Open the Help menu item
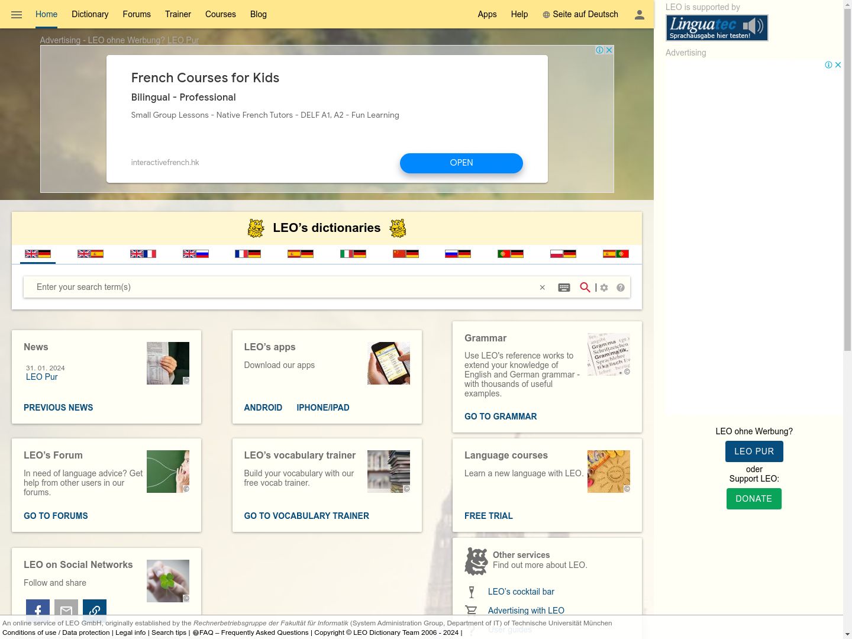The width and height of the screenshot is (852, 639). 519,14
